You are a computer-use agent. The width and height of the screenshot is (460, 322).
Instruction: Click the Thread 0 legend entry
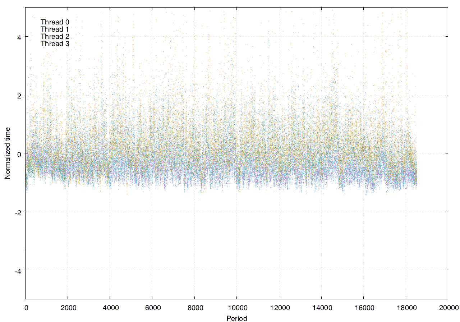click(x=55, y=22)
